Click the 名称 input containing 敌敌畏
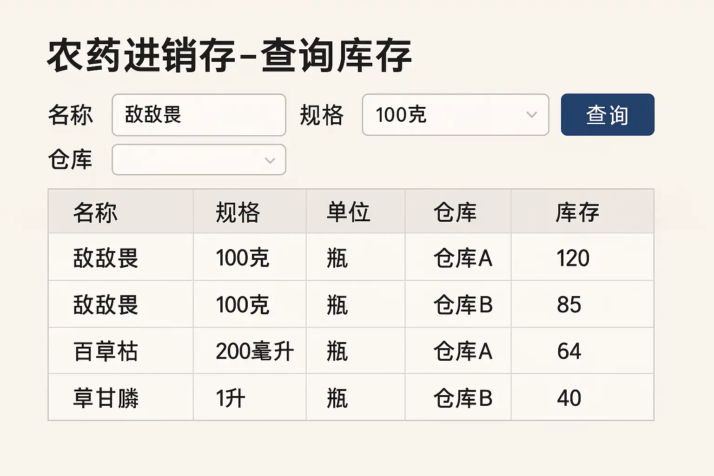 (x=198, y=115)
